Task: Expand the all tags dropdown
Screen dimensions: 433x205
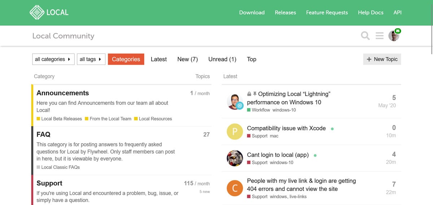Action: click(91, 59)
